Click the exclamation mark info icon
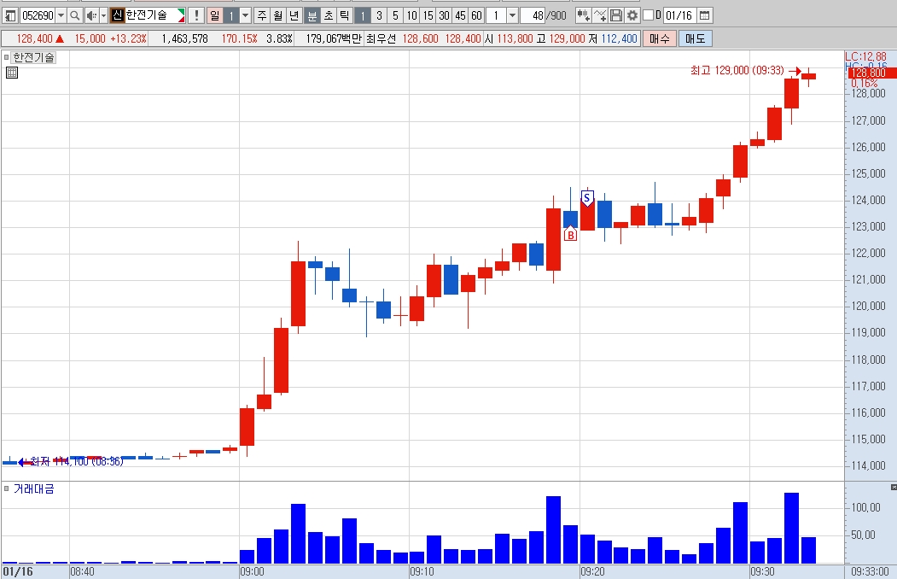 (197, 15)
